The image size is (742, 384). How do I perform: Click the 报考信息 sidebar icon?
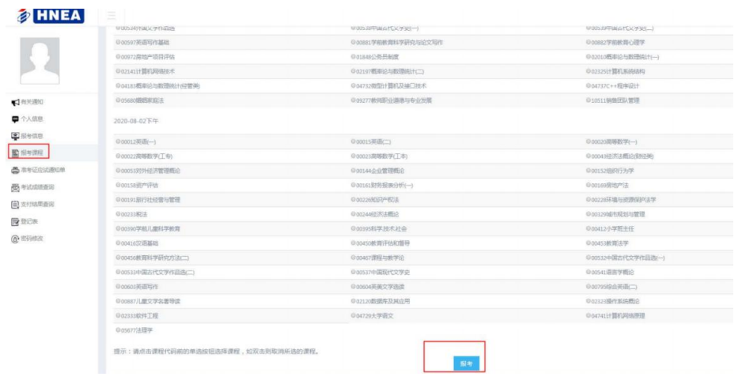(14, 136)
